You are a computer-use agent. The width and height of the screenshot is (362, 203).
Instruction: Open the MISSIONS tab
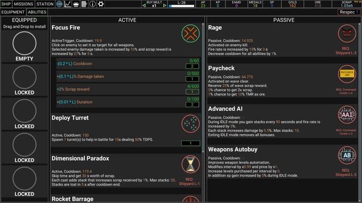[23, 4]
